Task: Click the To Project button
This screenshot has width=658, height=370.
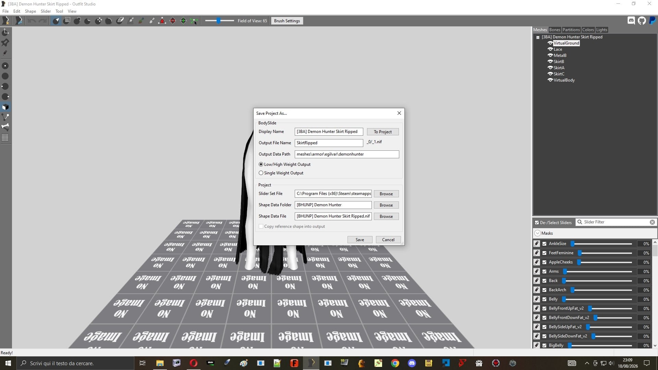Action: coord(382,132)
